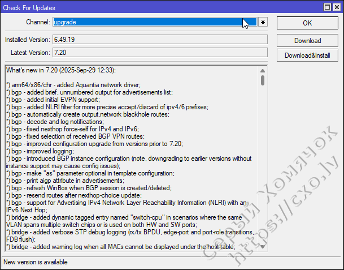Click the Channel field showing upgrade
This screenshot has height=270, width=344.
tap(147, 22)
